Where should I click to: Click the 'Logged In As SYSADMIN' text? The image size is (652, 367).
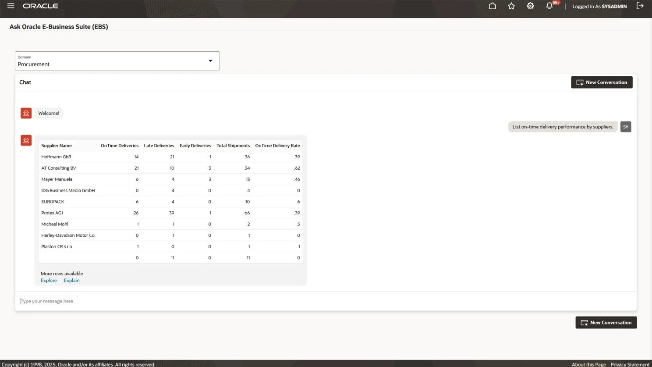click(599, 7)
